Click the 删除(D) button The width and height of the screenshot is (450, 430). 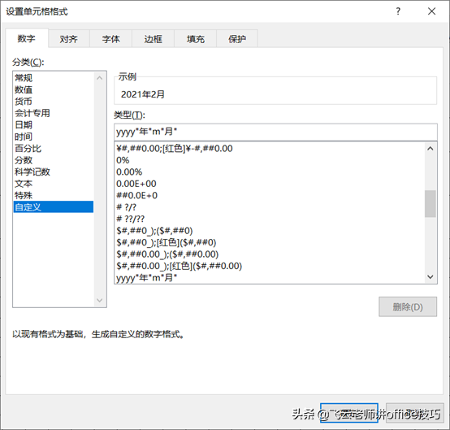point(408,307)
